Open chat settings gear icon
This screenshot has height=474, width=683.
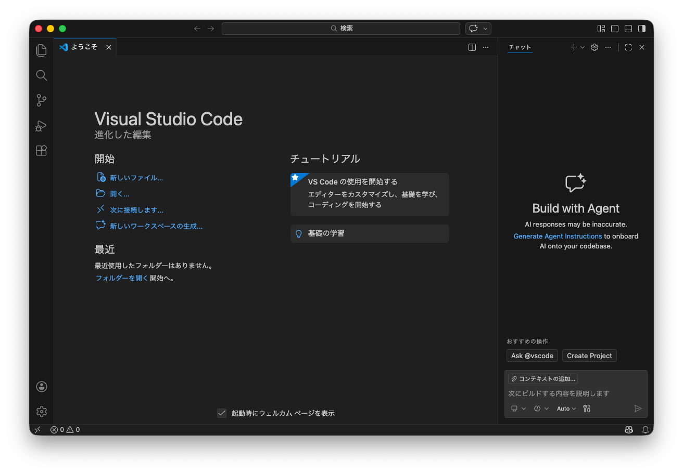(x=595, y=47)
